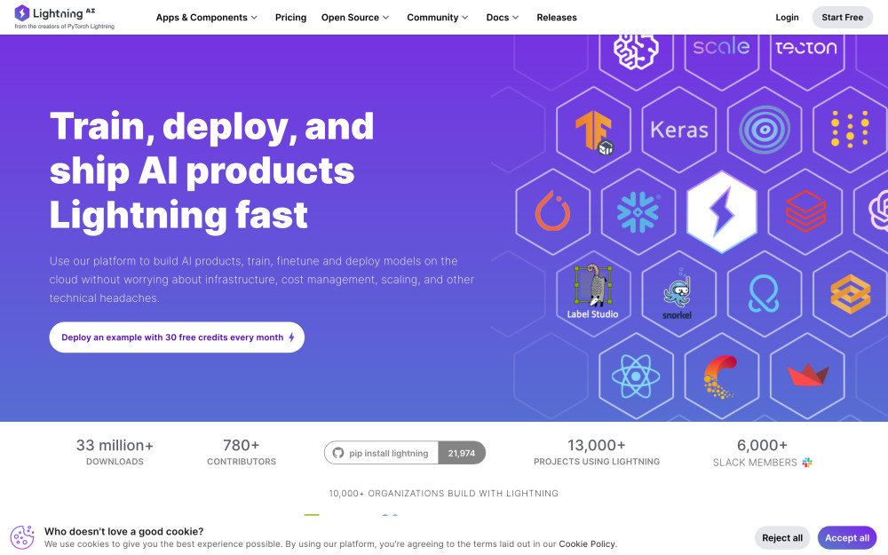The height and width of the screenshot is (555, 888).
Task: Click the TensorFlow hexagon icon
Action: point(593,131)
